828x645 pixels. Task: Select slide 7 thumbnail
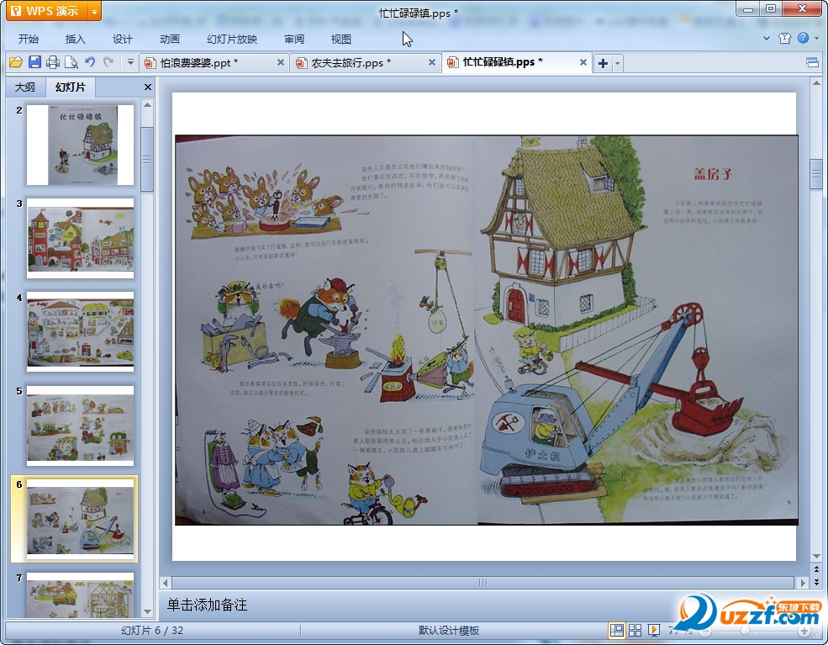[x=80, y=595]
